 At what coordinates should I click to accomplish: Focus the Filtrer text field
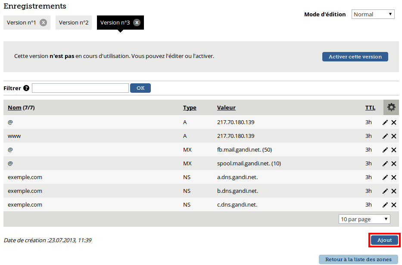80,88
